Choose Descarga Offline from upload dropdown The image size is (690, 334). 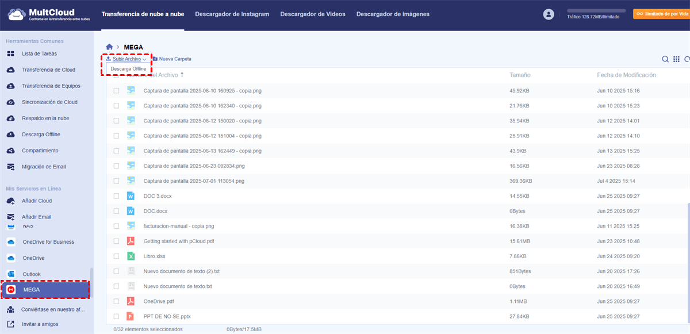click(128, 68)
